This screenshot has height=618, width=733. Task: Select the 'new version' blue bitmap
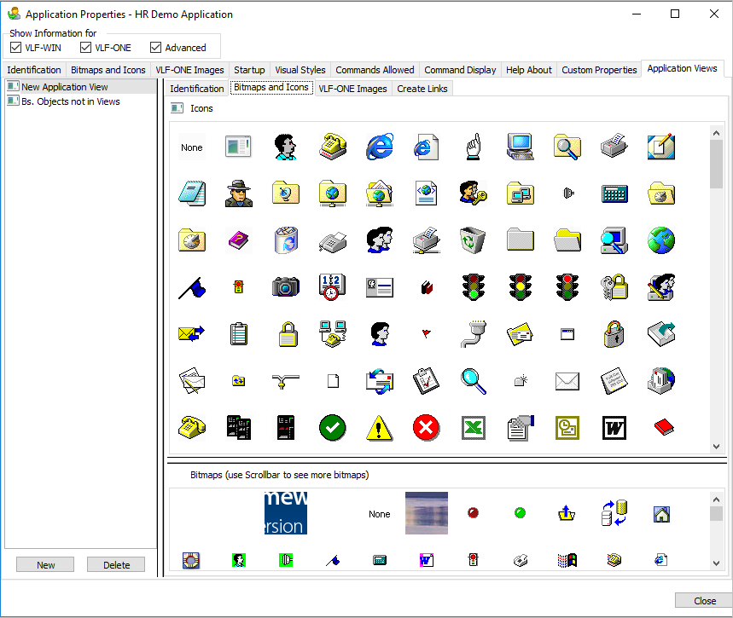(x=286, y=513)
